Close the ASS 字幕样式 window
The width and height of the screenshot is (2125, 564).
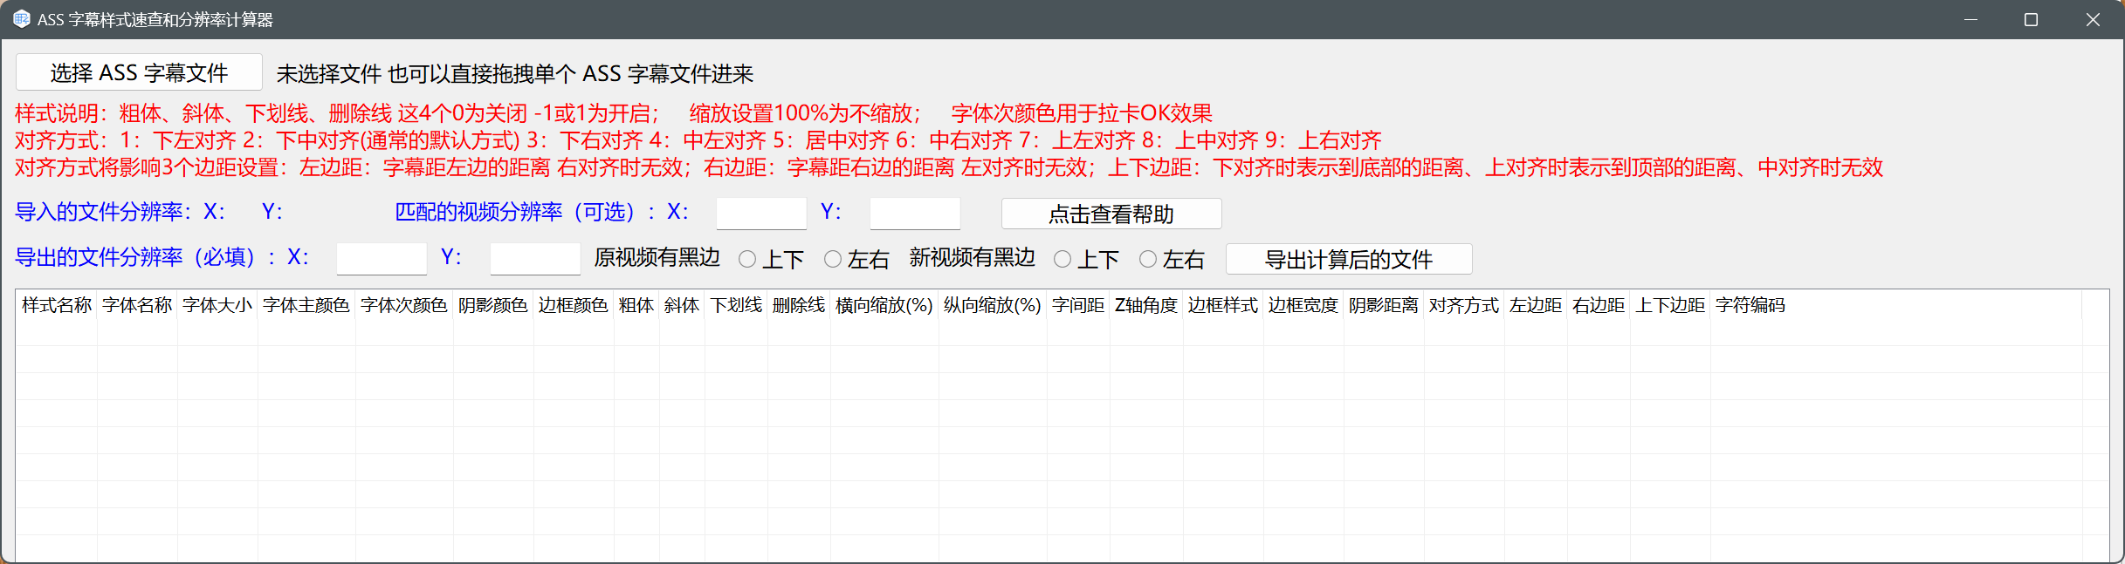click(2093, 19)
